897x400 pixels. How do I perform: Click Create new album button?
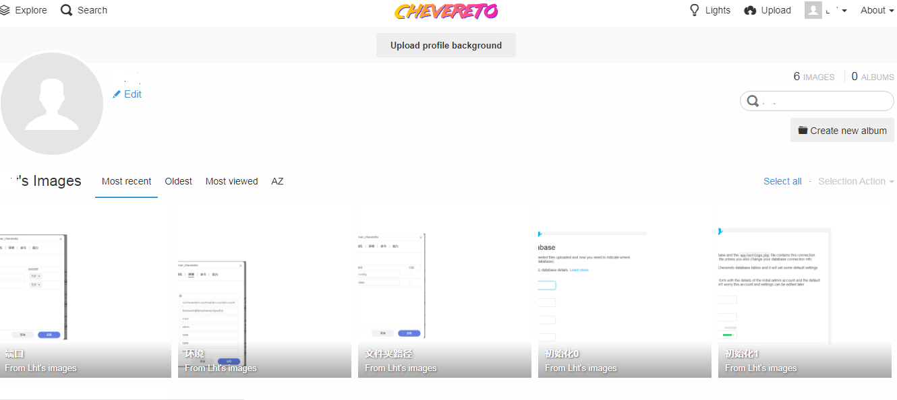842,131
